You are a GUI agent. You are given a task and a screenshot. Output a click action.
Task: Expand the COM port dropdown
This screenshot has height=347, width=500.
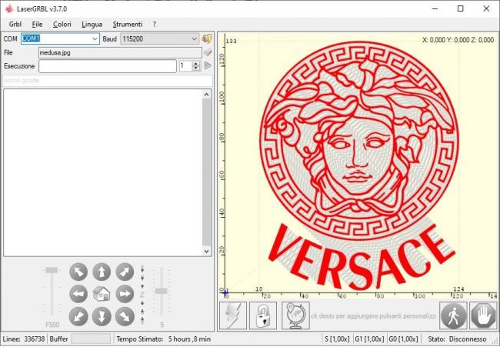coord(95,38)
